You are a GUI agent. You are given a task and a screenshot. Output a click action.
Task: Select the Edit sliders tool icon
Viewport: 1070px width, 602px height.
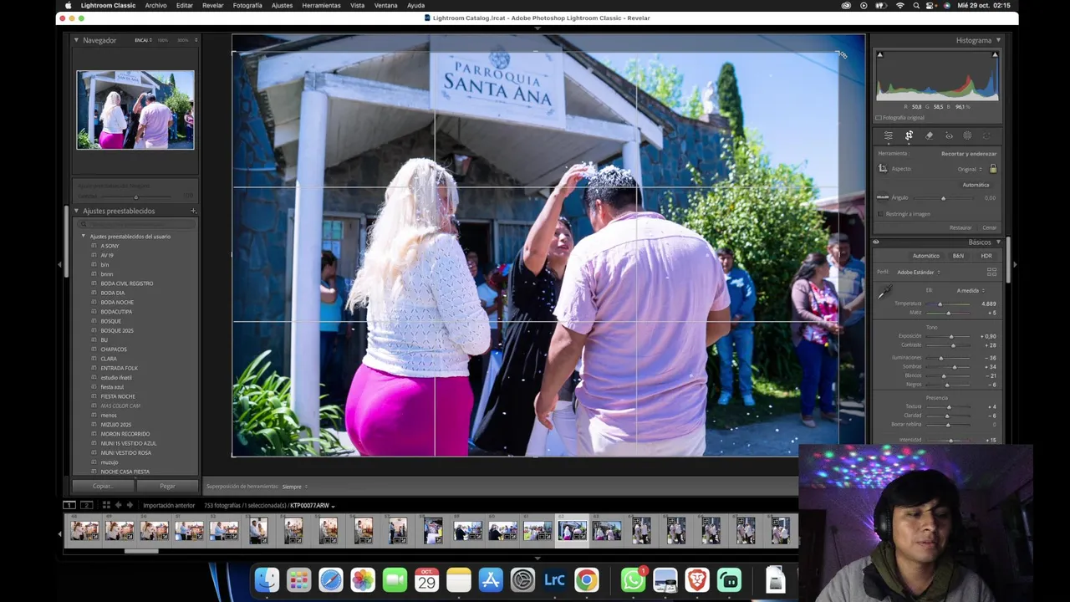point(888,135)
